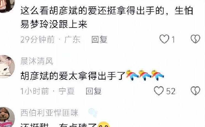Open username 西伯利亚悍匪咪 profile
205x127 pixels.
(49, 113)
